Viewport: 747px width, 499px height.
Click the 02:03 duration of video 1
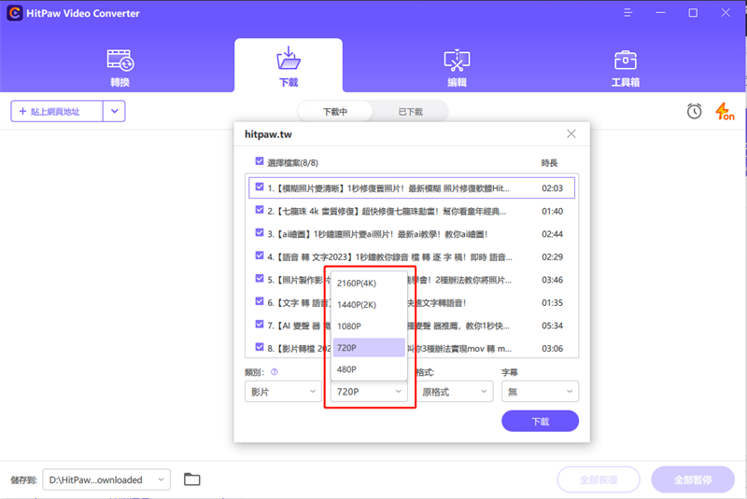(x=552, y=188)
